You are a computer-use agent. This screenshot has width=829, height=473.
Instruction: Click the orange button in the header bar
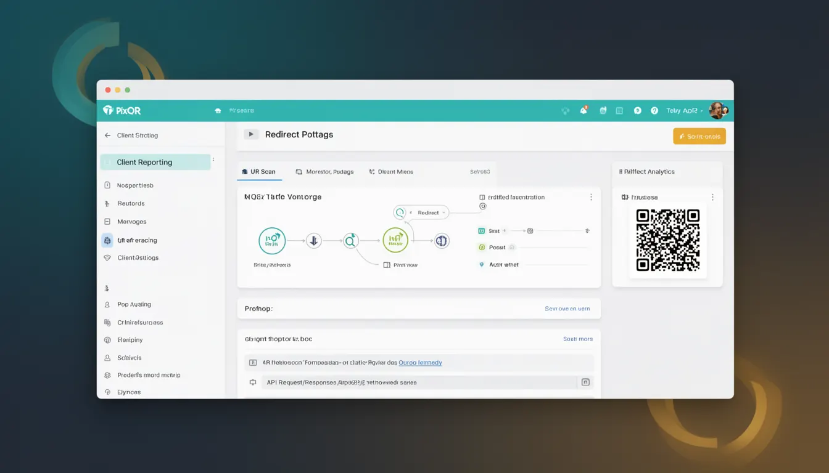pyautogui.click(x=699, y=136)
